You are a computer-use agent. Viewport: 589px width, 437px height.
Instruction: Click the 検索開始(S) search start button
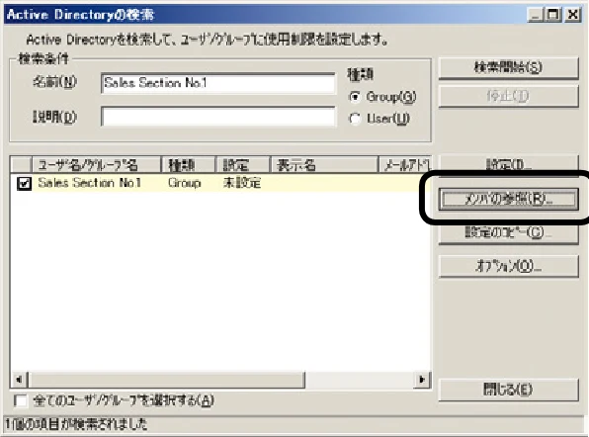tap(508, 68)
